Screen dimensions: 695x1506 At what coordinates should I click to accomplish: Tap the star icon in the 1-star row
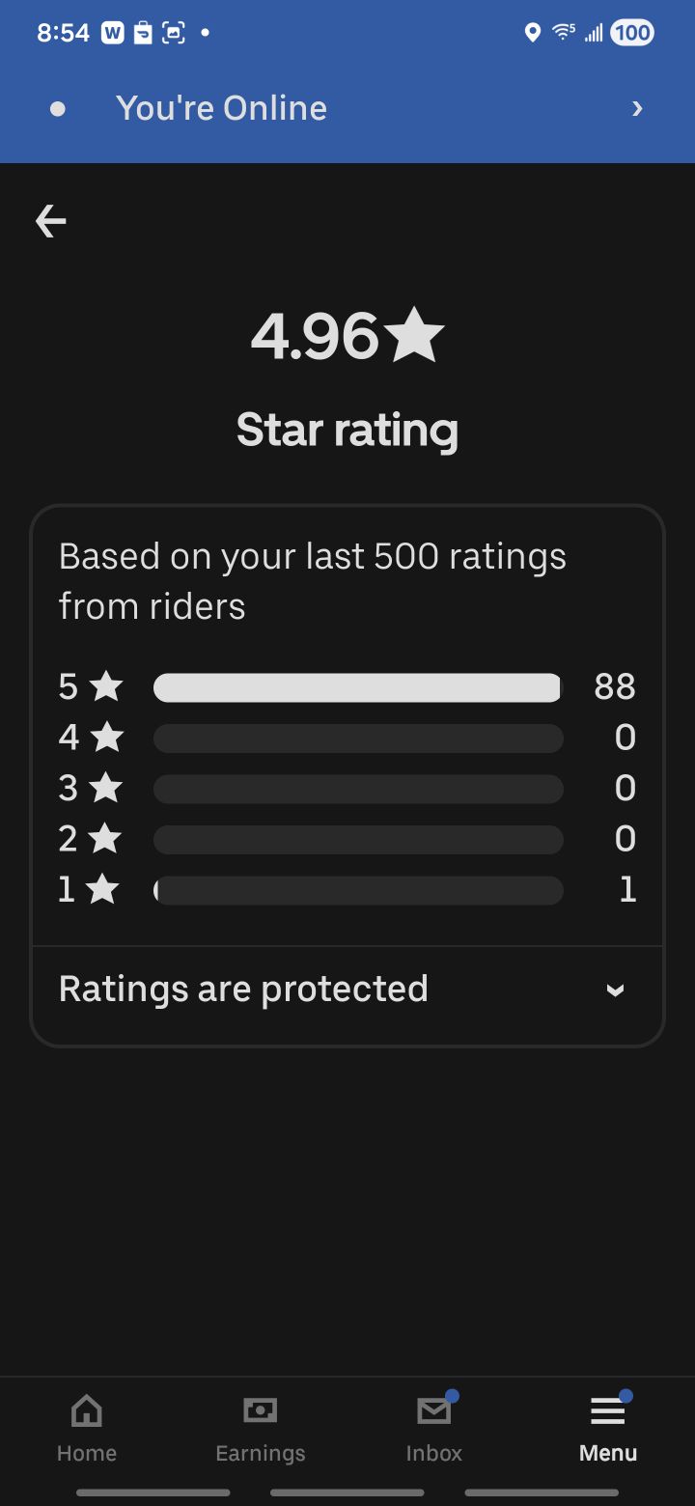coord(103,889)
